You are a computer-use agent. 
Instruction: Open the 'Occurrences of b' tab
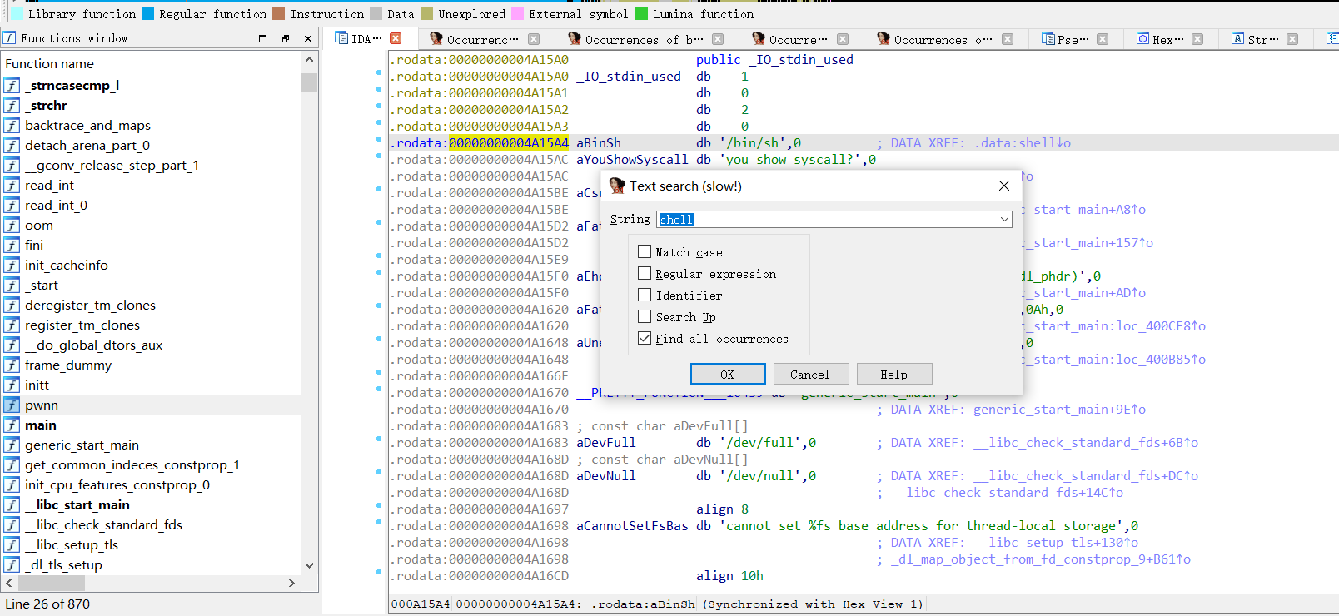645,38
